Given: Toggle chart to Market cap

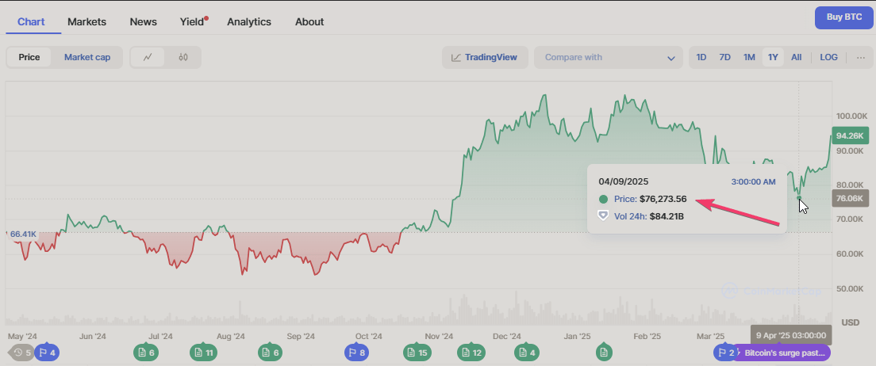Looking at the screenshot, I should tap(87, 57).
